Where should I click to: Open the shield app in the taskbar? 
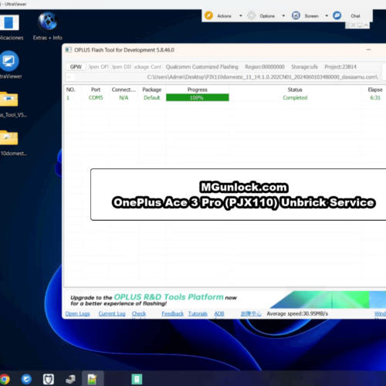tap(49, 379)
